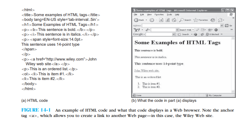Click the Go arrow next to Address
Screen dimensions: 249x123
226,26
